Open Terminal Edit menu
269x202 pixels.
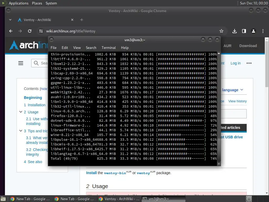coord(65,48)
